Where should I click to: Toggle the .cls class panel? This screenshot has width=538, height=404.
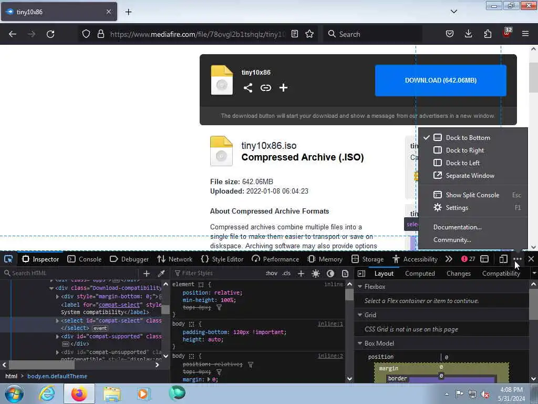(286, 273)
